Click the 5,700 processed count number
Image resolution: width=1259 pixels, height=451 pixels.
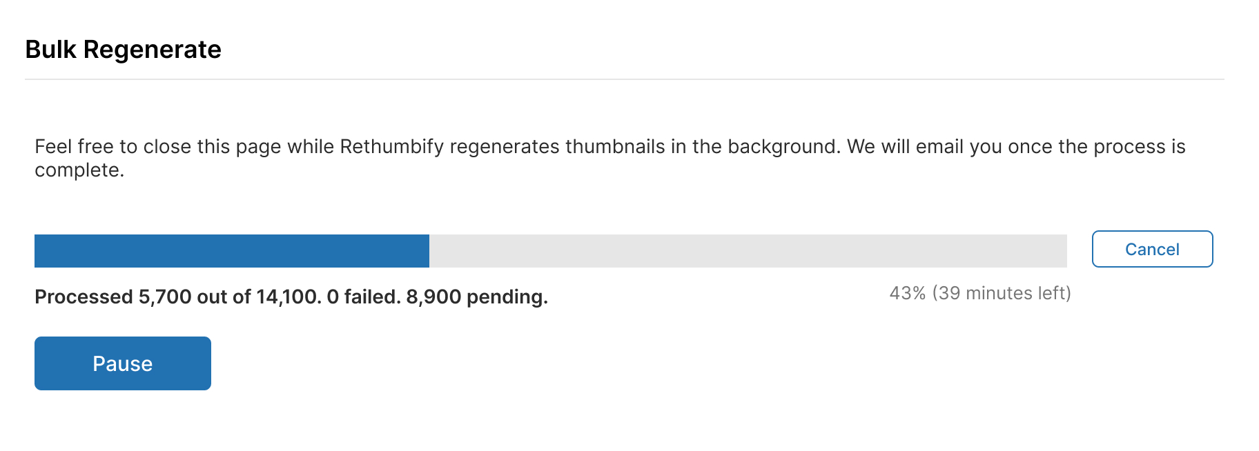tap(165, 297)
